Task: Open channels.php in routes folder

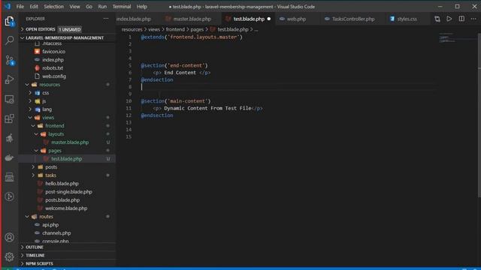Action: tap(56, 233)
